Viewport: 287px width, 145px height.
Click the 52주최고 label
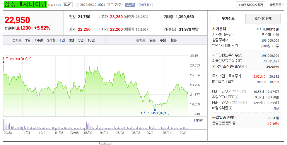point(218,82)
